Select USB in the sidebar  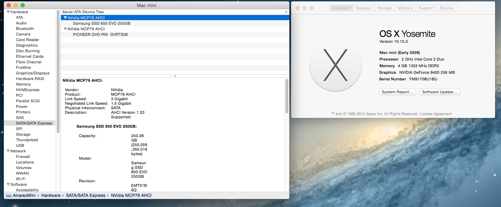[20, 145]
